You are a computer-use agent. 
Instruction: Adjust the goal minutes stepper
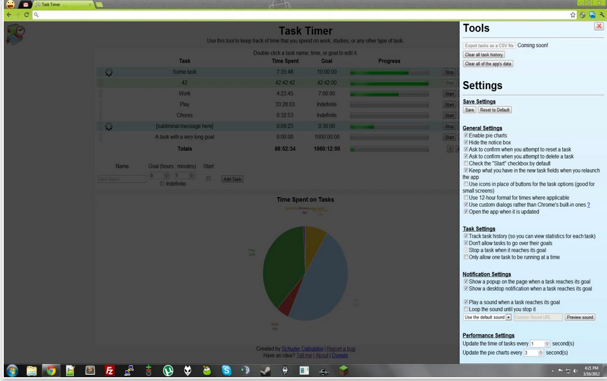point(191,176)
